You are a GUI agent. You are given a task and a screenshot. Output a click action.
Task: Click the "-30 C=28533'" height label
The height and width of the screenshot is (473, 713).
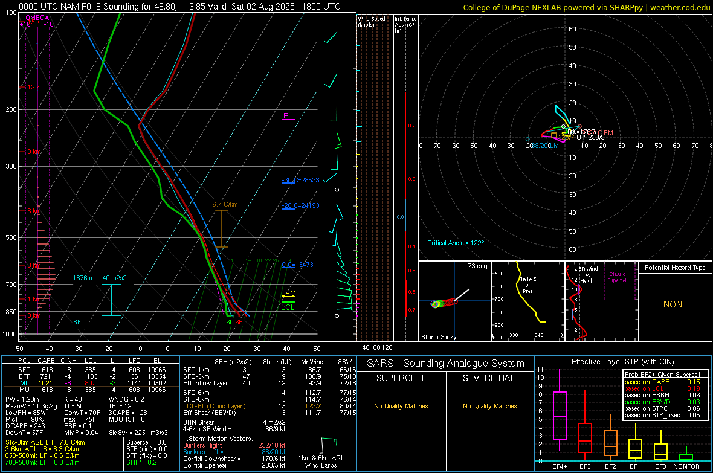click(301, 180)
